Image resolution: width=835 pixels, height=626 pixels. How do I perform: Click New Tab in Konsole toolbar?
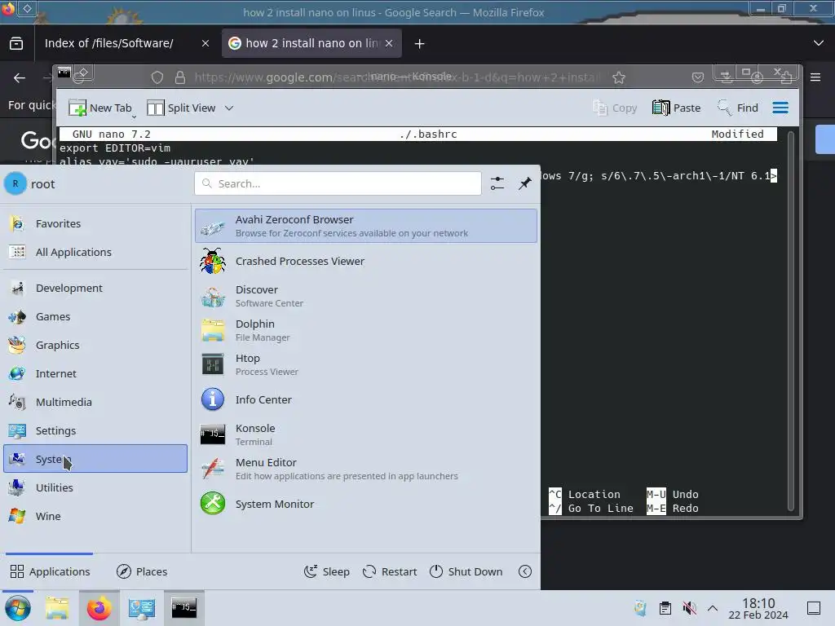(99, 108)
